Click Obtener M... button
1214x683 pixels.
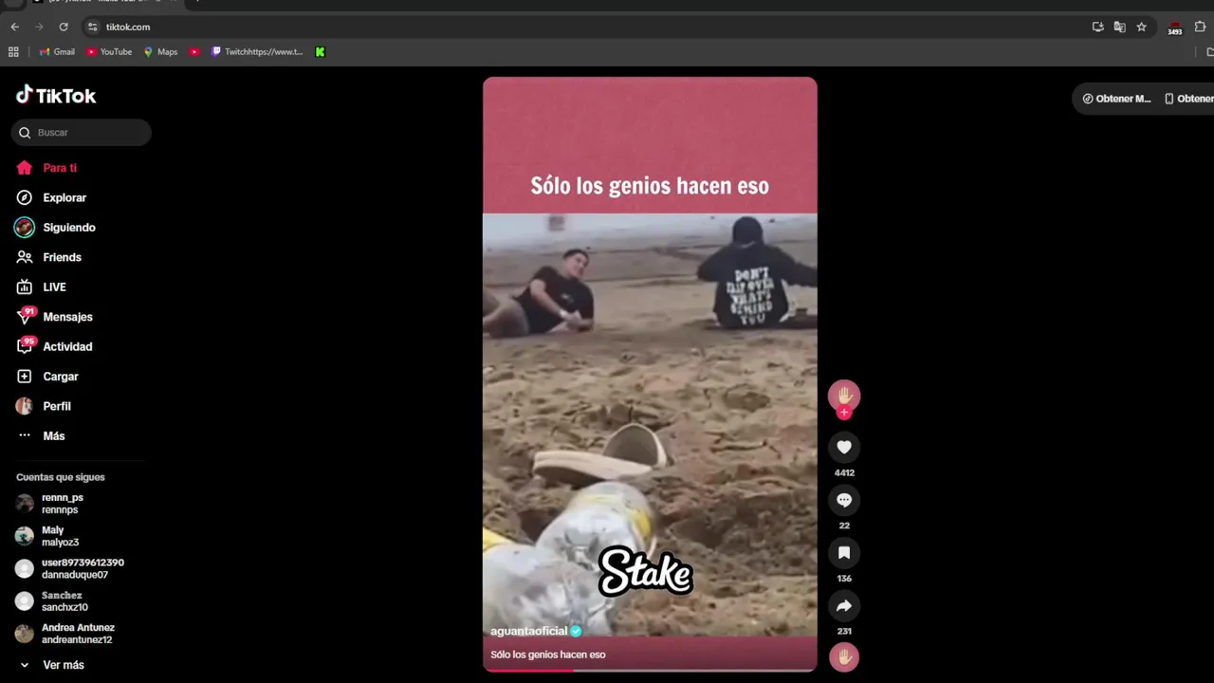click(x=1116, y=99)
